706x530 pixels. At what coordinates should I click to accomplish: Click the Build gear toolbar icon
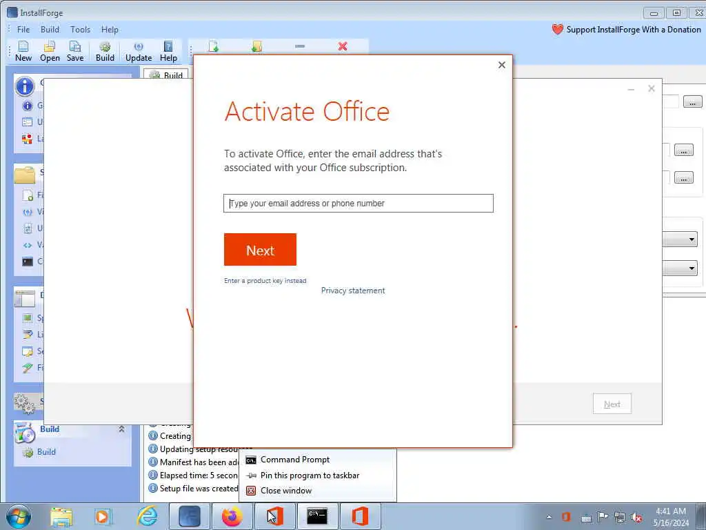(x=105, y=51)
